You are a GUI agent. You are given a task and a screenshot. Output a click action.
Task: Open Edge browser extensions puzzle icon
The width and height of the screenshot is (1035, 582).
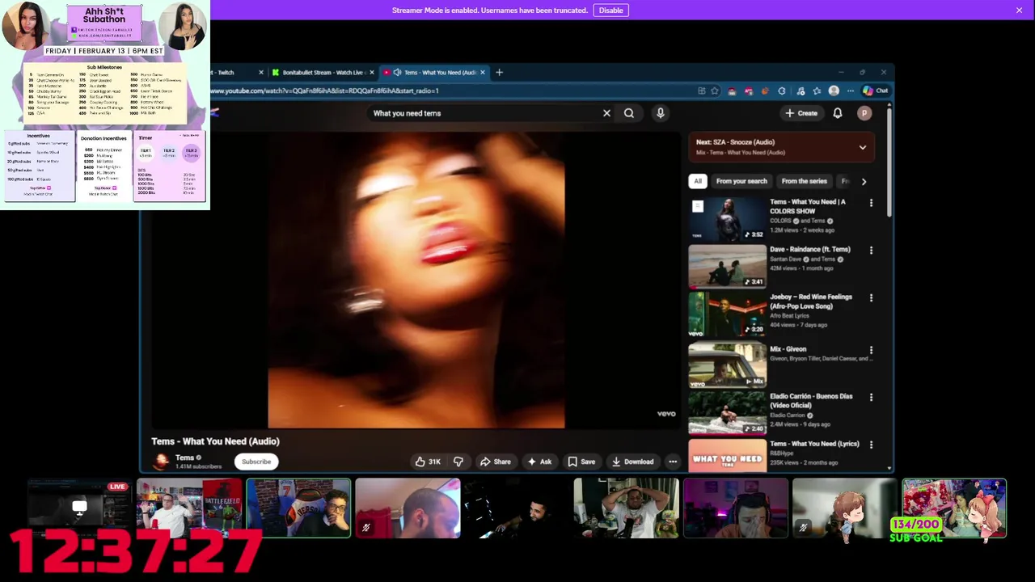pyautogui.click(x=782, y=91)
